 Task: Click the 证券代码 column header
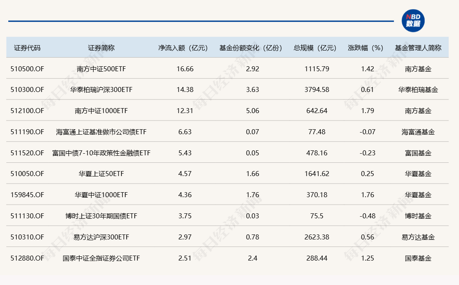point(27,48)
